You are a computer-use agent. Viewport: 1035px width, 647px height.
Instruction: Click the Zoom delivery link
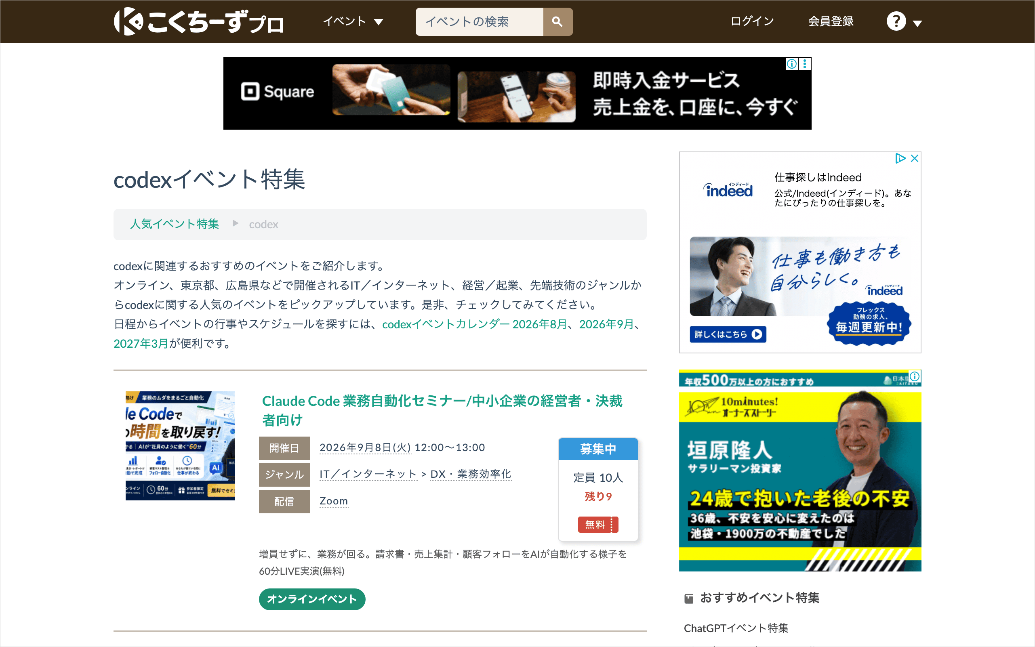pos(333,501)
